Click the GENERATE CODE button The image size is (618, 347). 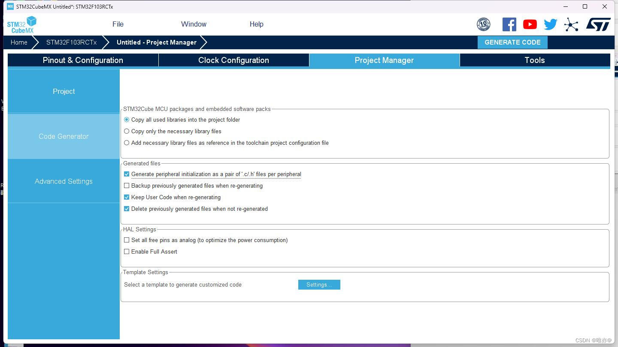click(x=512, y=42)
